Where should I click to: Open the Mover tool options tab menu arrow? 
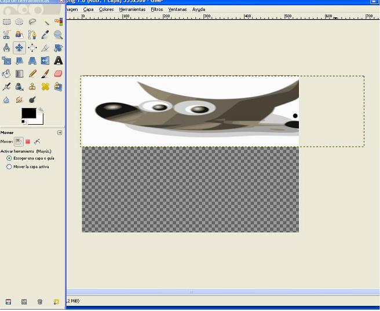tap(60, 132)
